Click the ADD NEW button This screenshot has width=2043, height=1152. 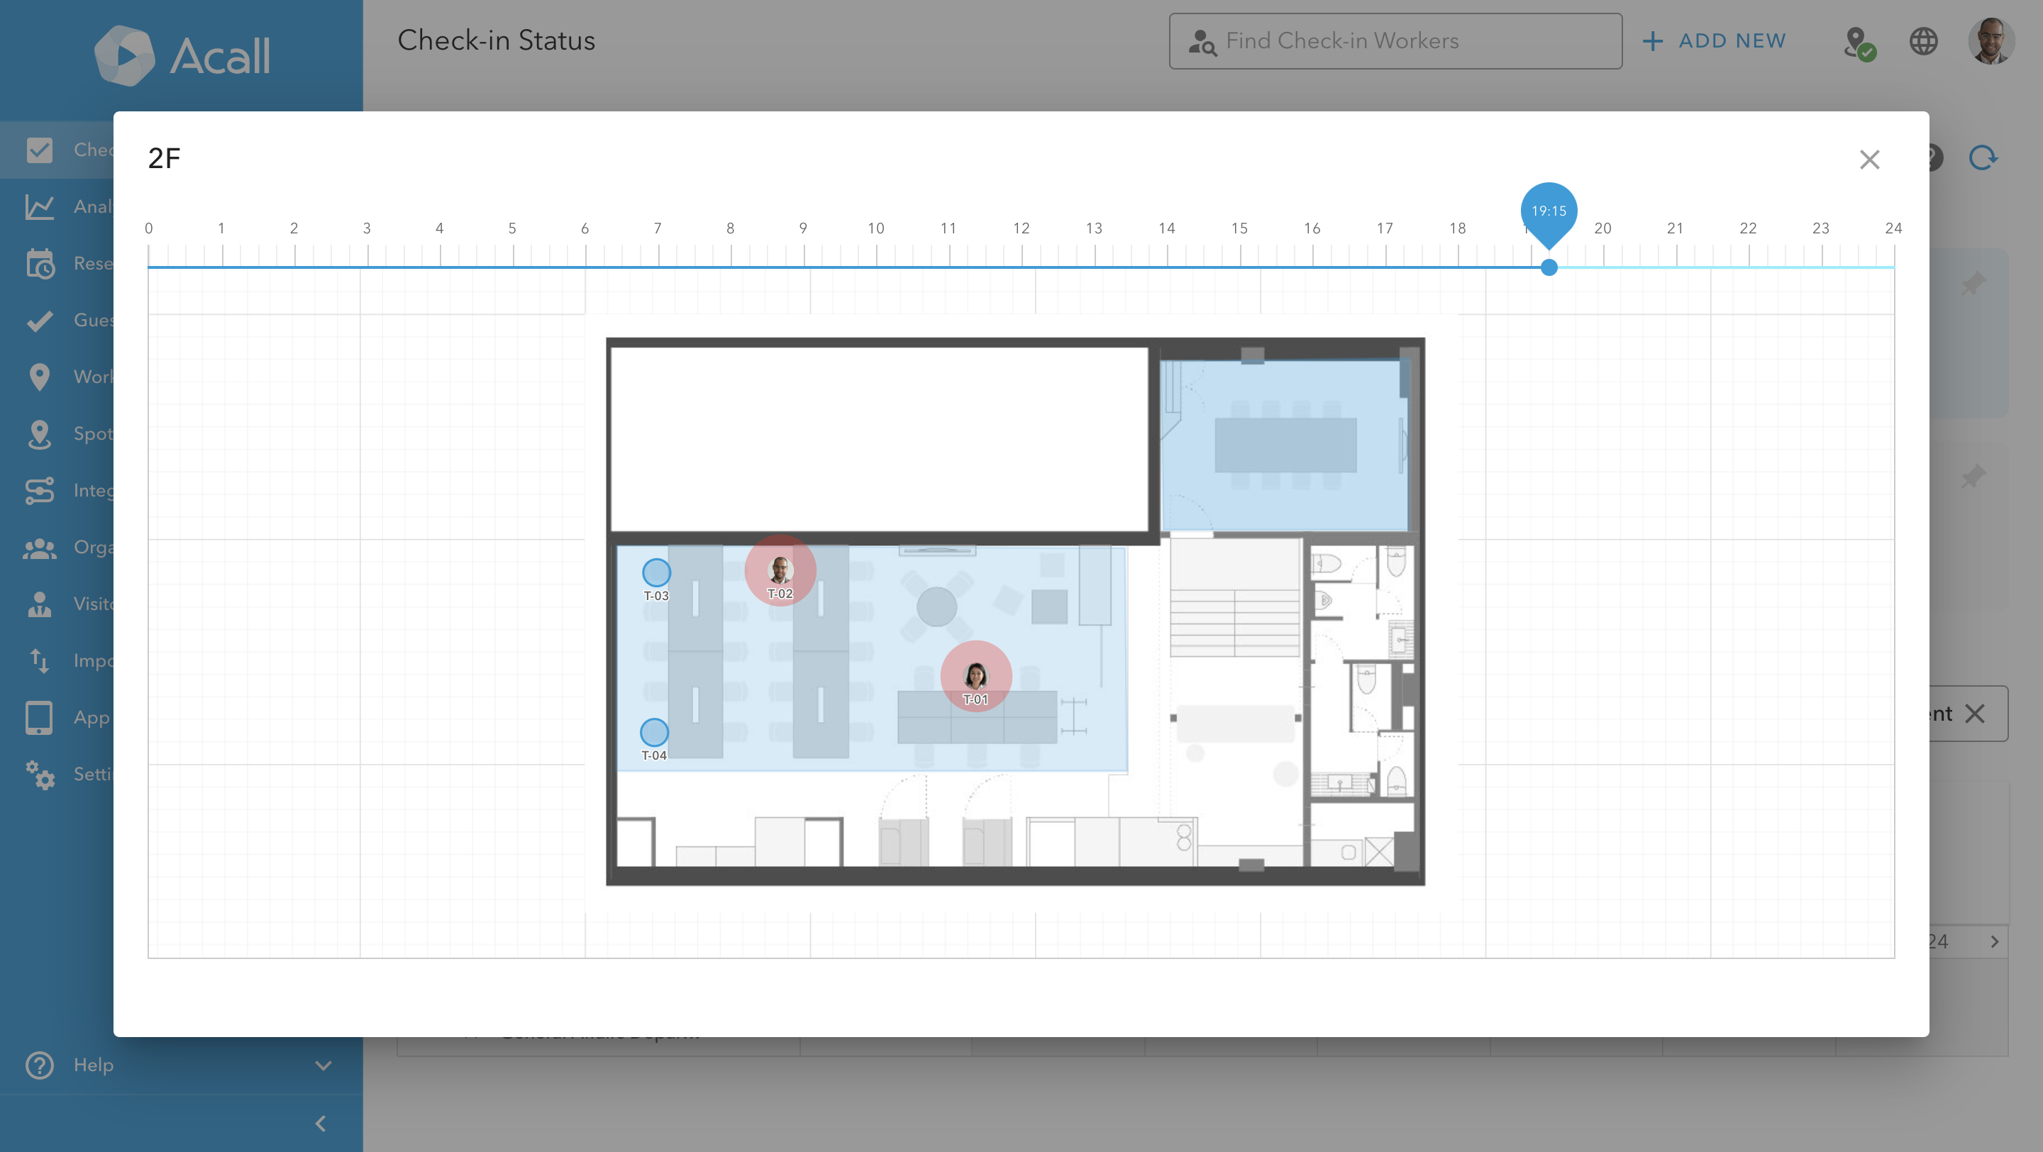1714,41
